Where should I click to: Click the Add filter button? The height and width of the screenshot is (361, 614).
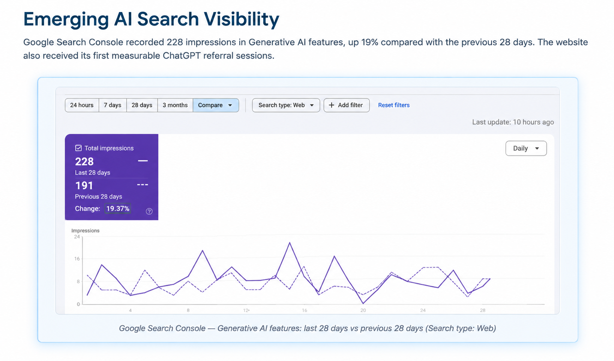tap(346, 105)
